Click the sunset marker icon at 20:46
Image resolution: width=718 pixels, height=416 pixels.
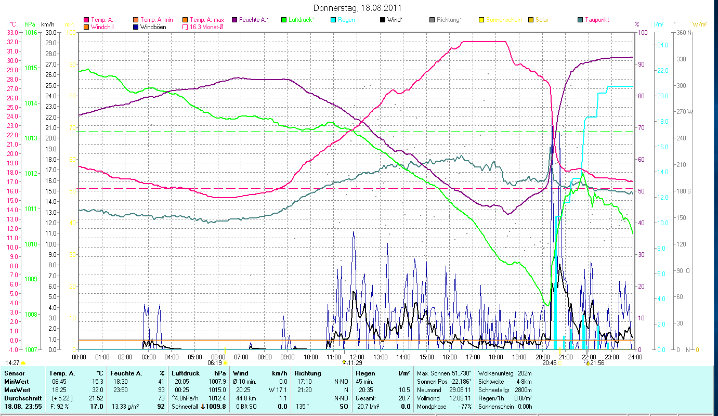tap(559, 363)
